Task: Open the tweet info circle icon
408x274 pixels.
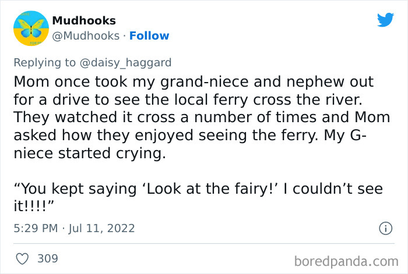Action: pos(385,229)
